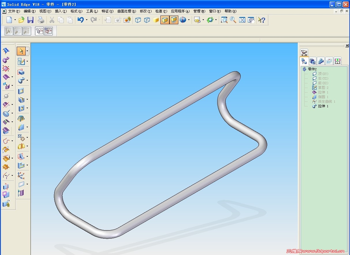Screen dimensions: 350x255
Task: Open the Undo history dropdown arrow
Action: tap(87, 20)
